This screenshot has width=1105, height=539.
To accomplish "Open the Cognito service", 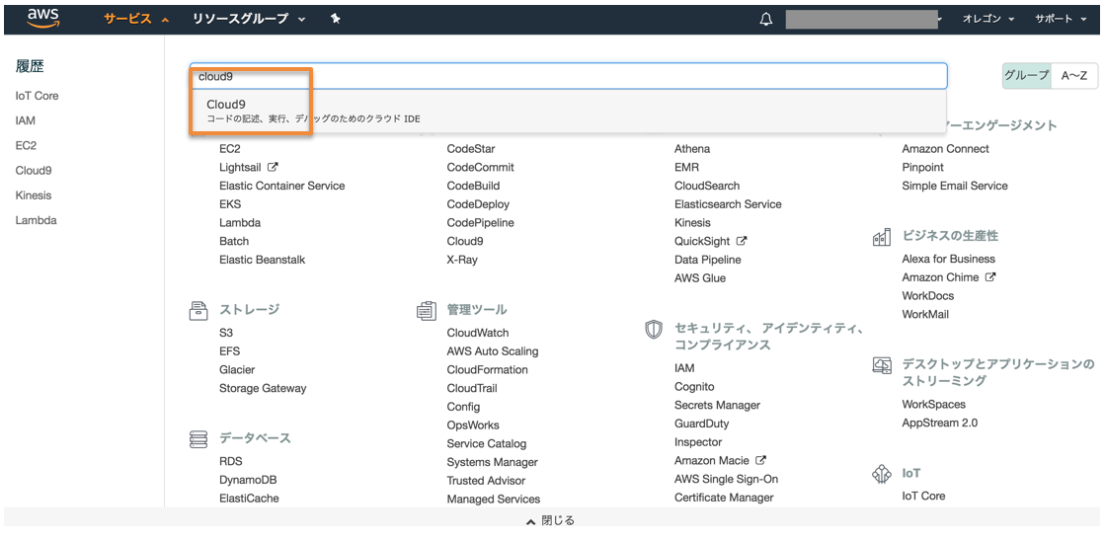I will coord(694,387).
